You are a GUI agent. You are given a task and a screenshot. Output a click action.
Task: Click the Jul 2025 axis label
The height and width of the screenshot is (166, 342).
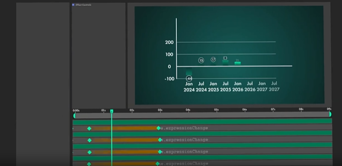tap(225, 87)
